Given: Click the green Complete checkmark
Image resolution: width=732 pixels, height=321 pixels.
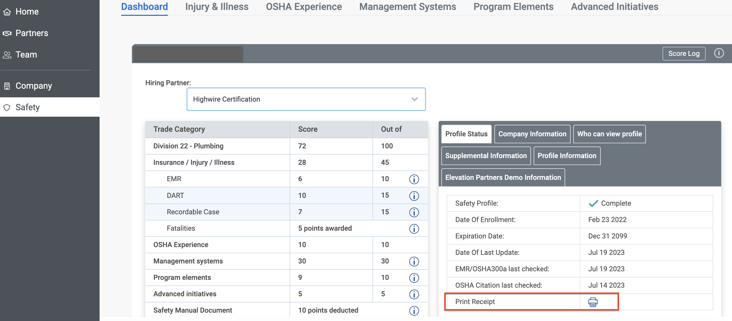Looking at the screenshot, I should pos(593,204).
